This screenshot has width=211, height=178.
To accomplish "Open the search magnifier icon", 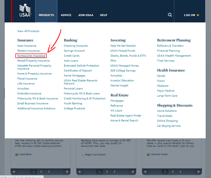I will click(x=170, y=15).
